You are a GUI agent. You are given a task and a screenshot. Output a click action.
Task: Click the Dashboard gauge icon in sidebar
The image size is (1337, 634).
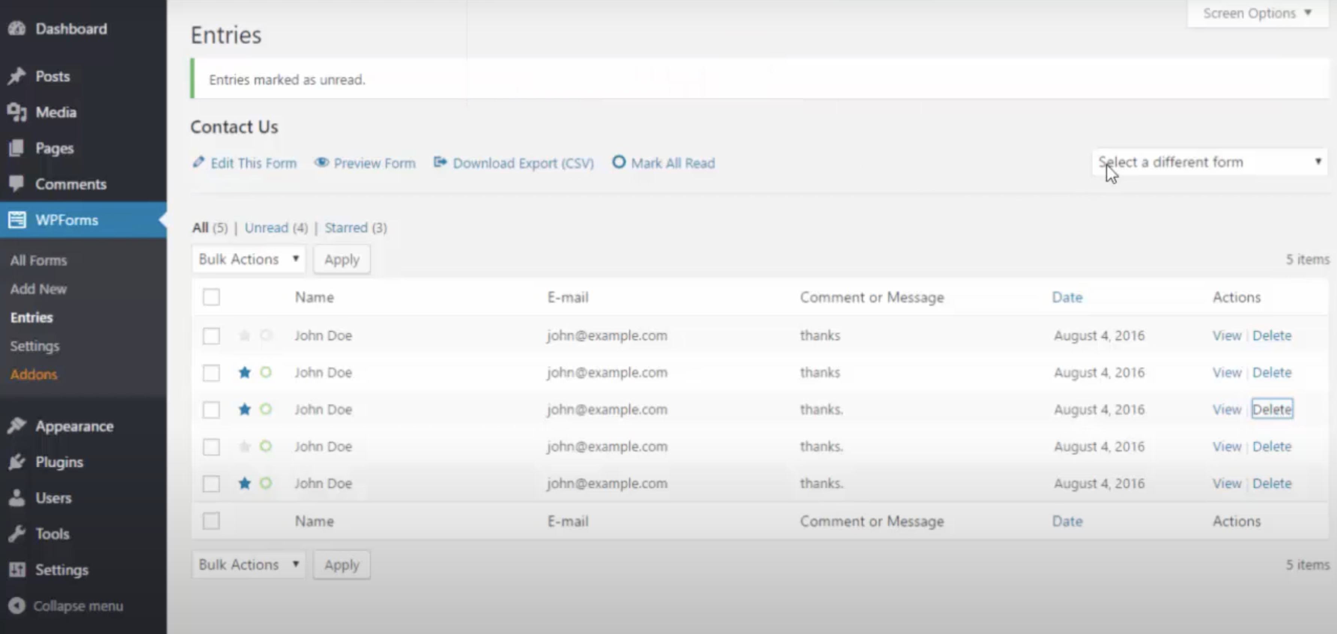point(16,28)
